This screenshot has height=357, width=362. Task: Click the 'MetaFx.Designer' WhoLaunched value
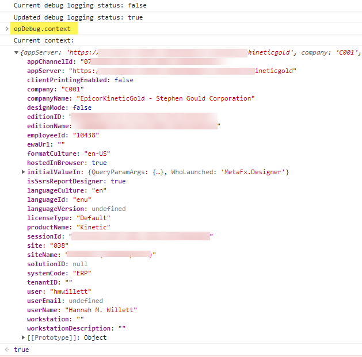(x=253, y=172)
